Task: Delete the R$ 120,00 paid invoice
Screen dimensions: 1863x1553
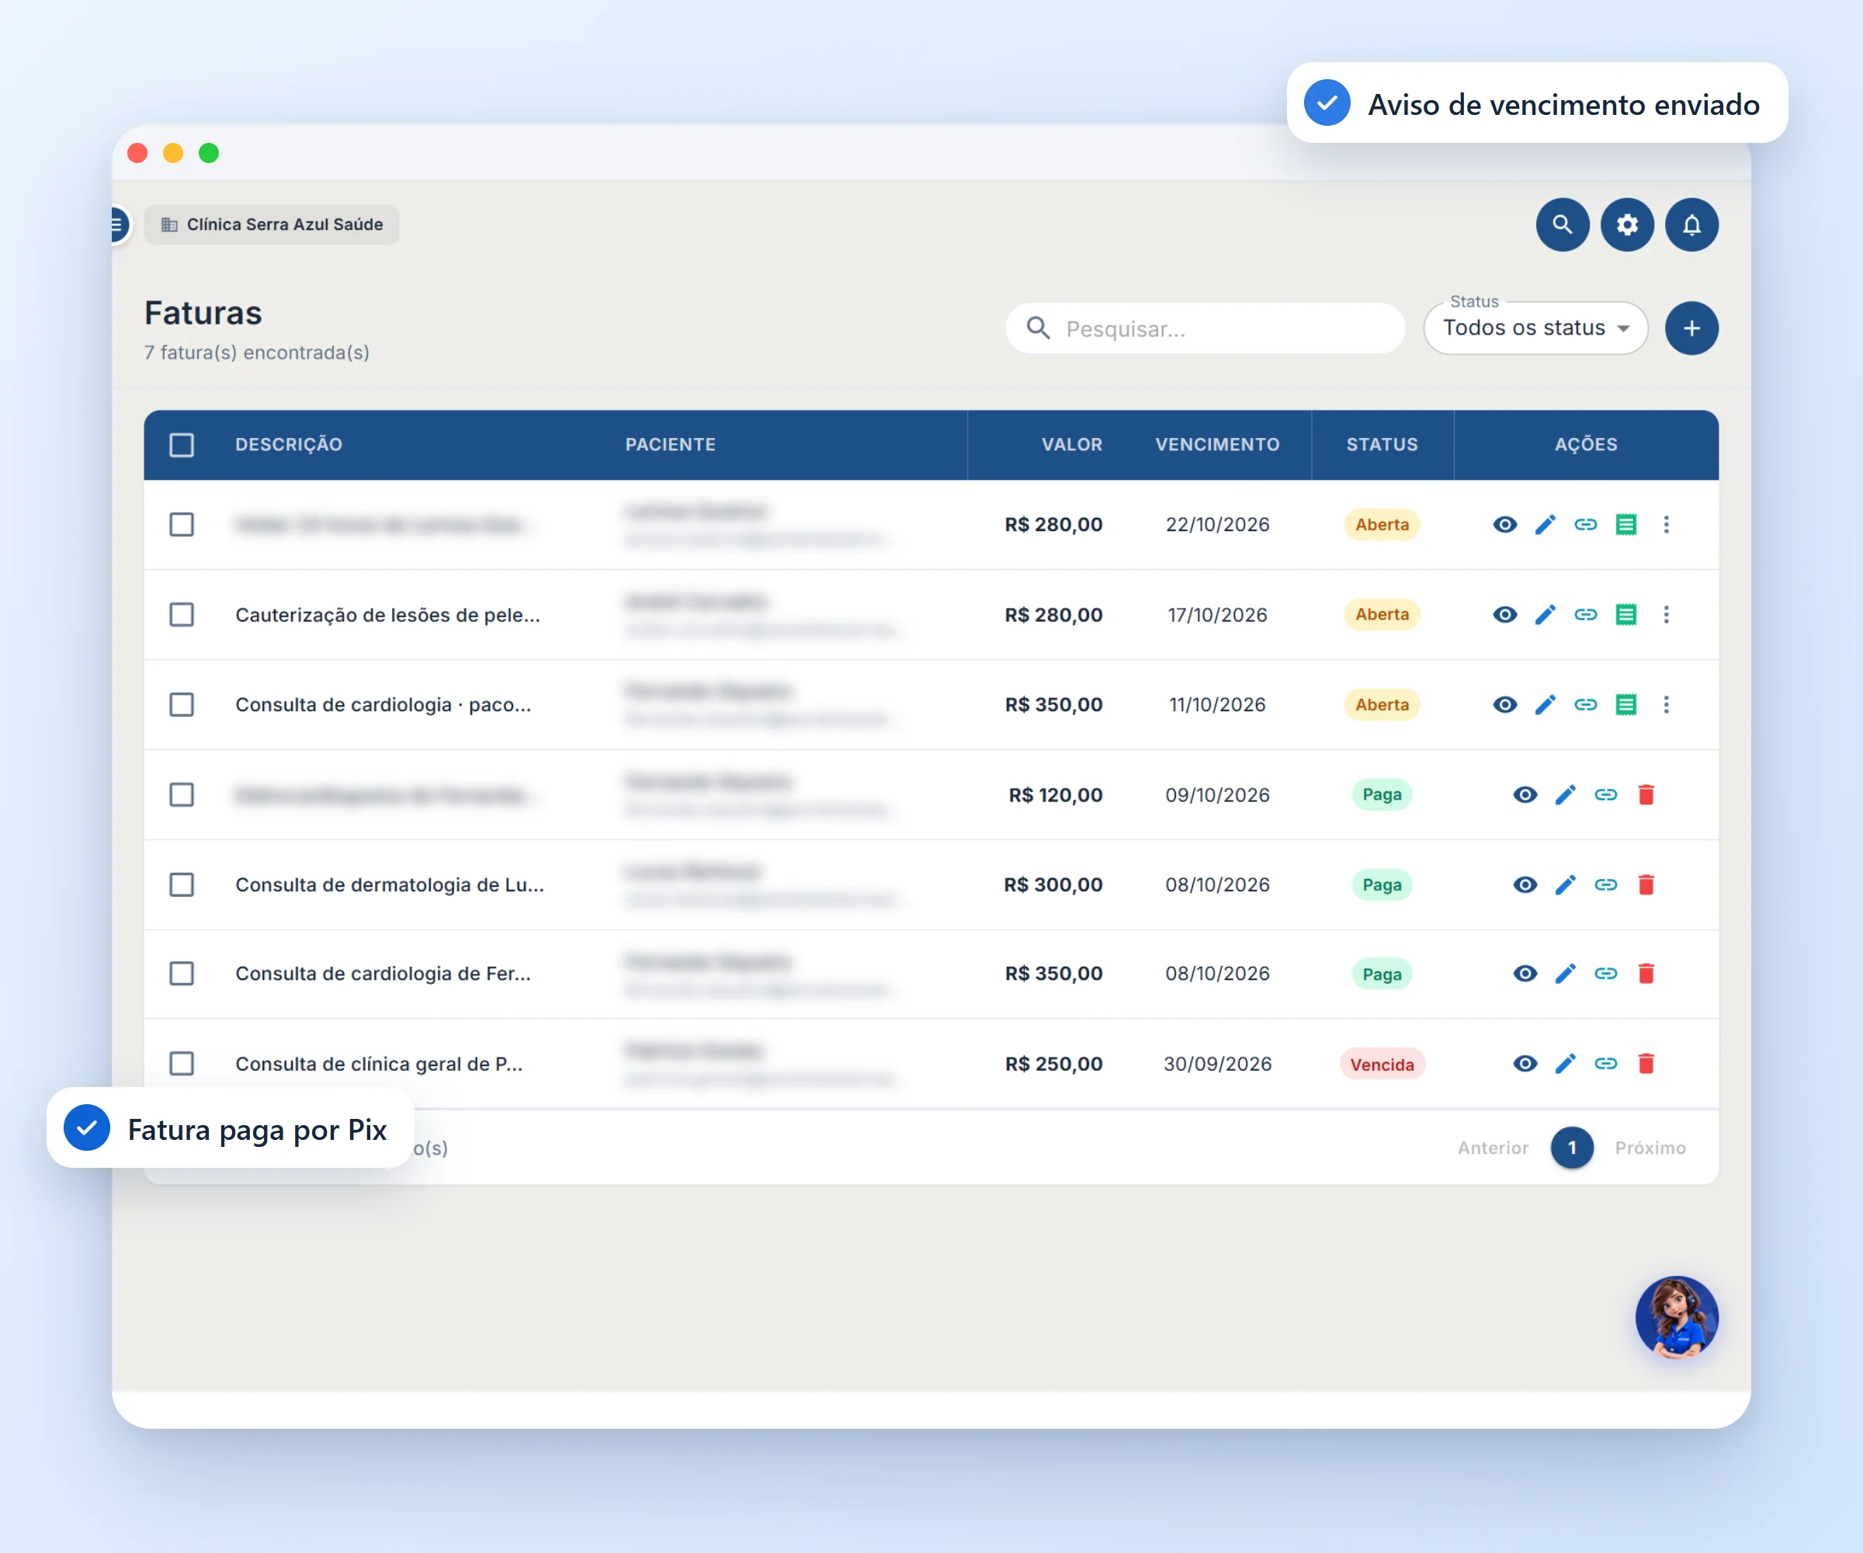Action: click(x=1646, y=794)
